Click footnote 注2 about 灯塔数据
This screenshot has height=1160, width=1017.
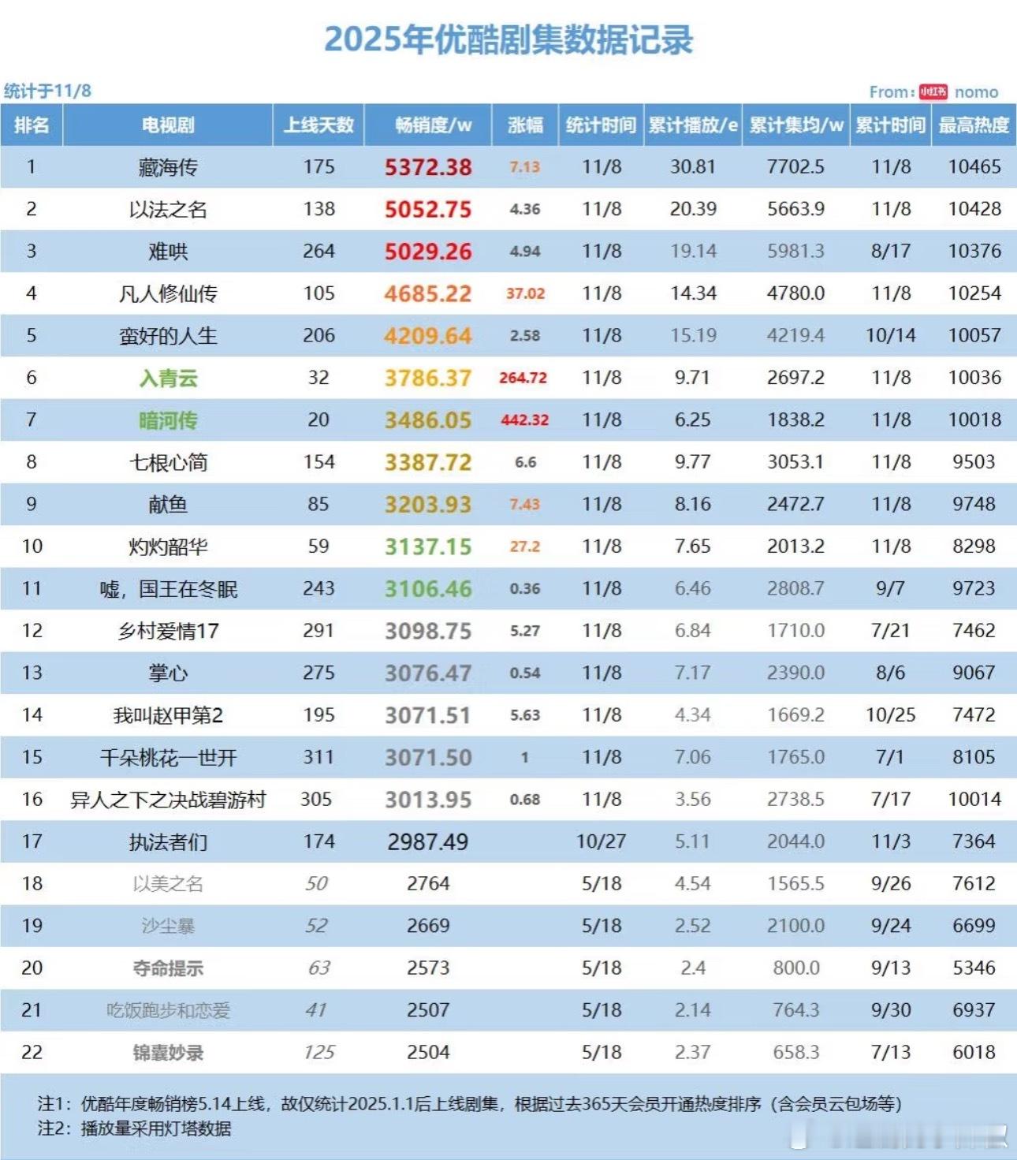pos(134,1128)
